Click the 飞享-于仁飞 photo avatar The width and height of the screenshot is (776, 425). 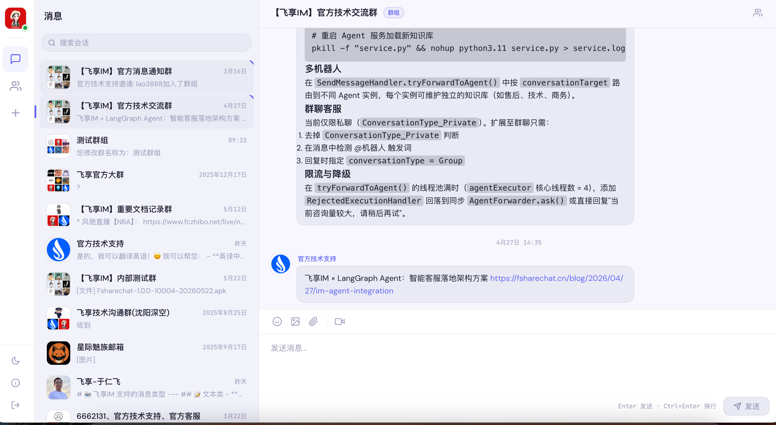pyautogui.click(x=58, y=388)
